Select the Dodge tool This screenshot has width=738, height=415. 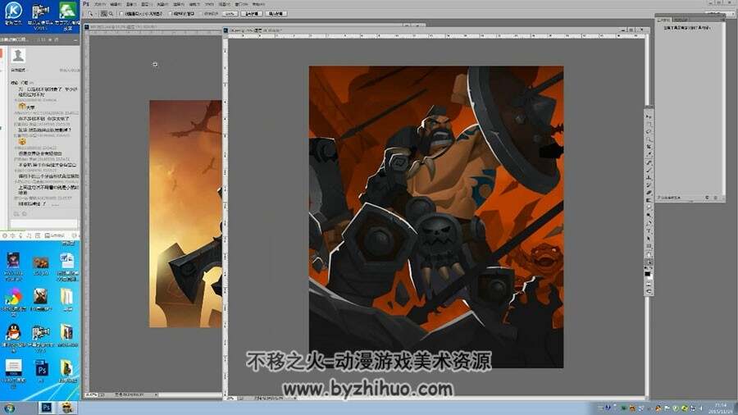[649, 214]
